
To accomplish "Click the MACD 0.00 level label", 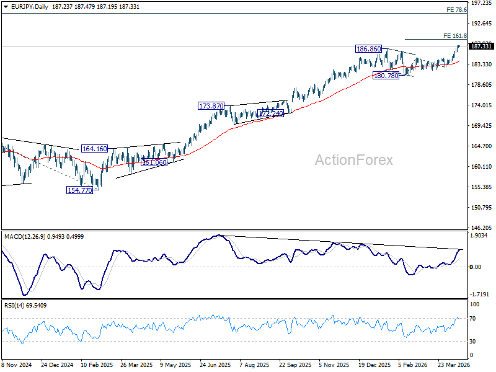I will (x=475, y=267).
